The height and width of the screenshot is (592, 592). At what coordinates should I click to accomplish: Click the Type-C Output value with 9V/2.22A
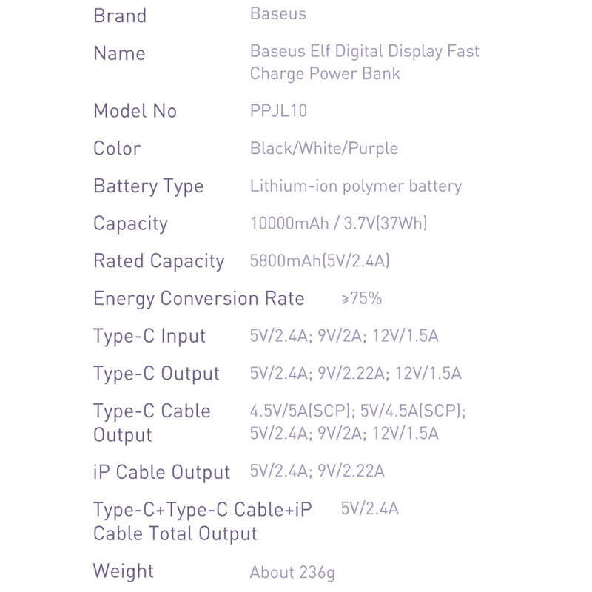(355, 374)
